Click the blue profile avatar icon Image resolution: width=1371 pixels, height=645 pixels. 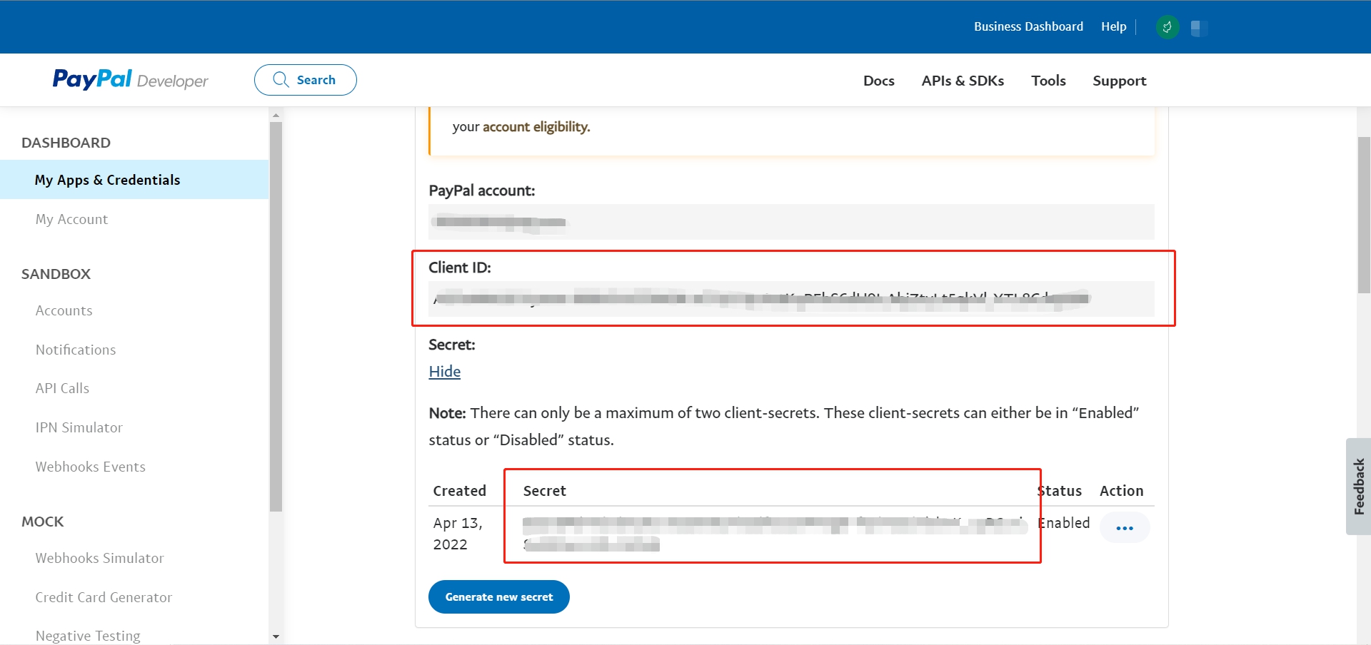click(1199, 28)
